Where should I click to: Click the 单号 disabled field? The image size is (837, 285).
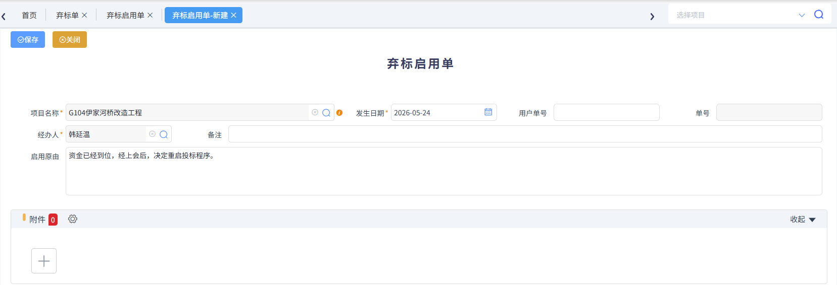pos(769,112)
